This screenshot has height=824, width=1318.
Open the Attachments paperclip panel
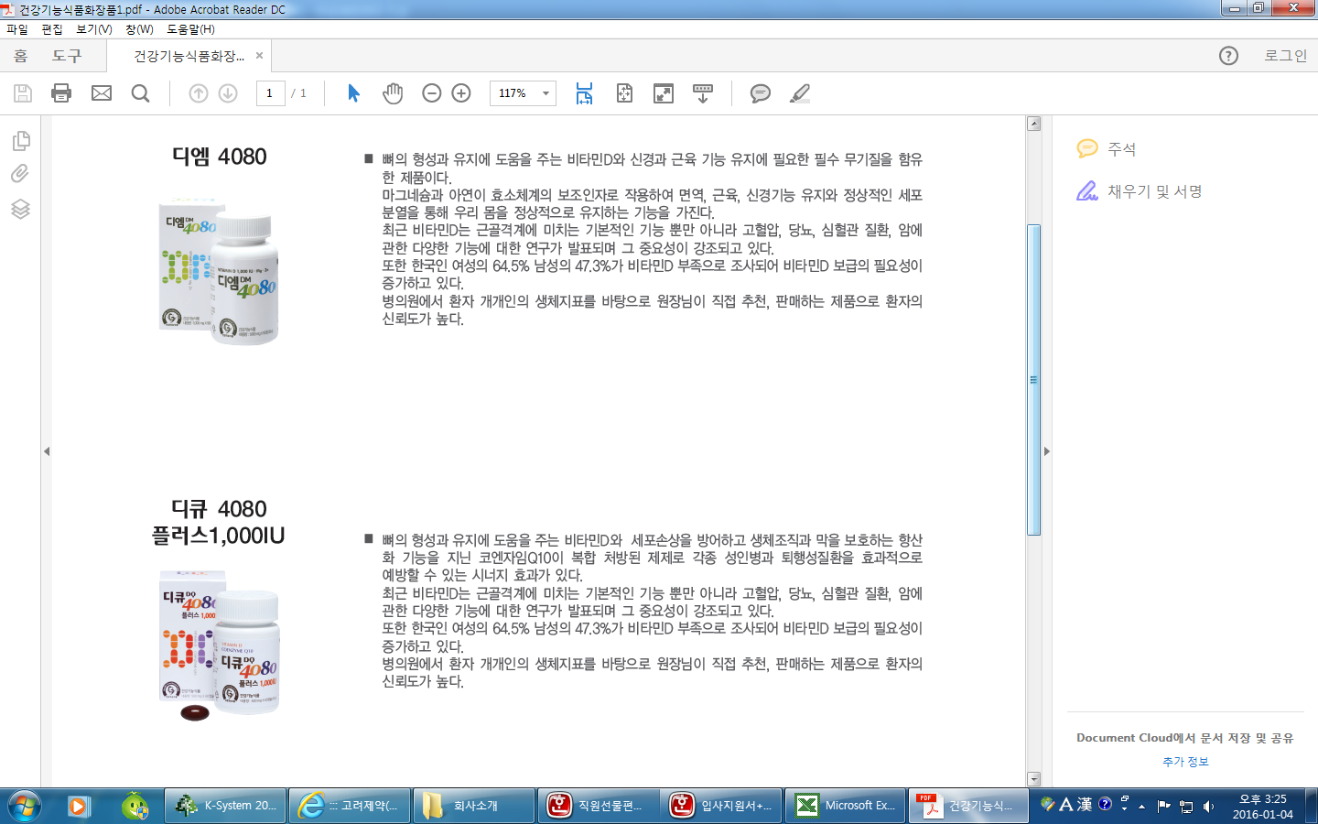tap(20, 174)
